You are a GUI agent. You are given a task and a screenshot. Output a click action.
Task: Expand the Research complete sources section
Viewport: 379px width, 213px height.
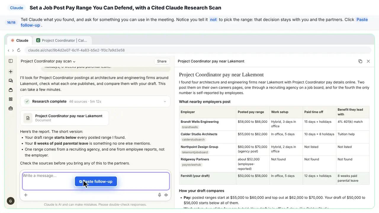95,101
